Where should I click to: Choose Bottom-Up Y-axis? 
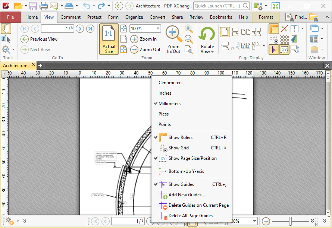192,171
